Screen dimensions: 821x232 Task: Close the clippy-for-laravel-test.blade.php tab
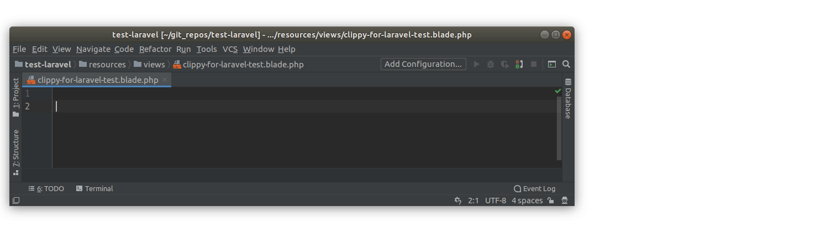pyautogui.click(x=165, y=80)
